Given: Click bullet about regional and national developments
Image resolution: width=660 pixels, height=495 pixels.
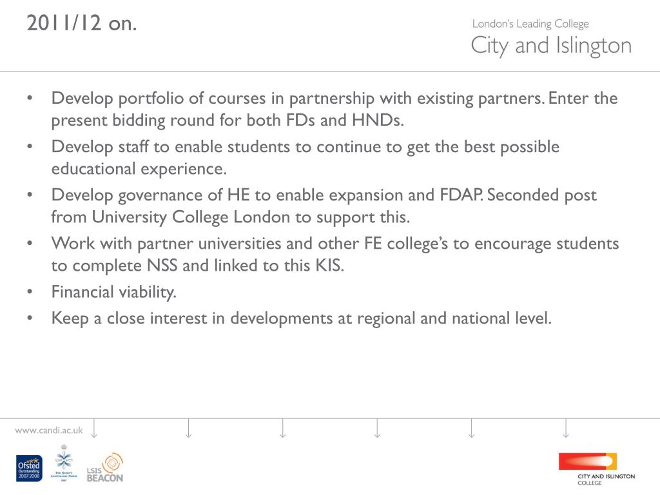Looking at the screenshot, I should pos(302,318).
